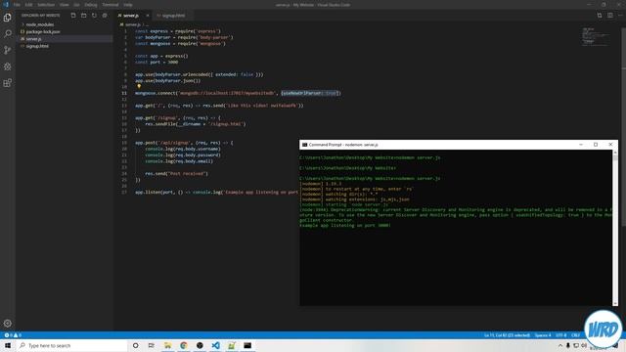The width and height of the screenshot is (626, 352).
Task: Click New Folder icon in Explorer header
Action: (x=83, y=16)
